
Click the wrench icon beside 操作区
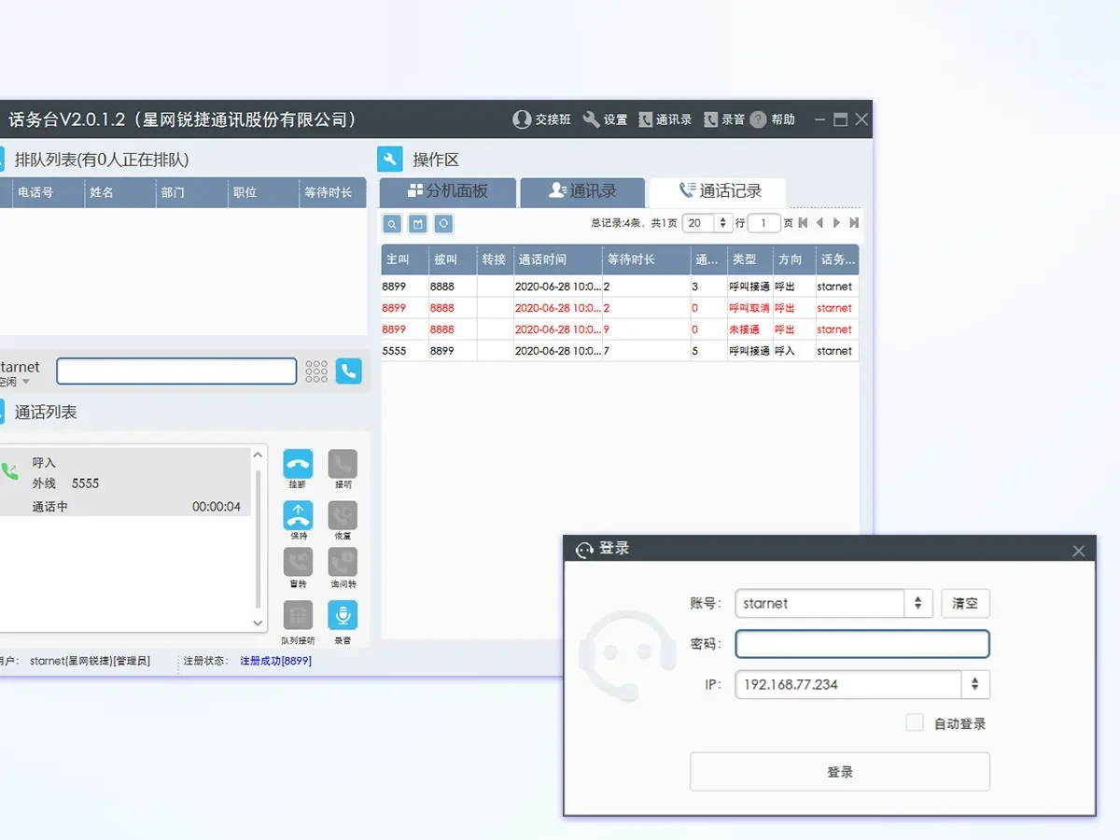pyautogui.click(x=390, y=160)
